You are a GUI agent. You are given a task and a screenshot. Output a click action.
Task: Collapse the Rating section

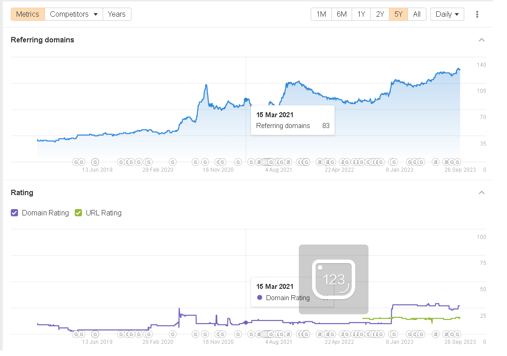[x=481, y=193]
